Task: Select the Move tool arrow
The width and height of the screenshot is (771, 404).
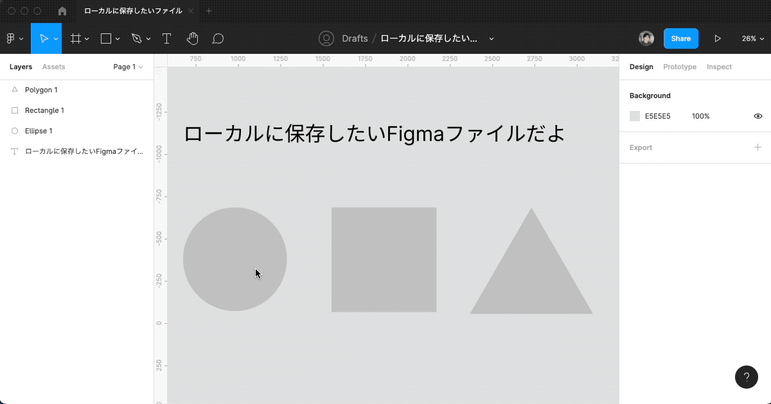Action: [44, 38]
